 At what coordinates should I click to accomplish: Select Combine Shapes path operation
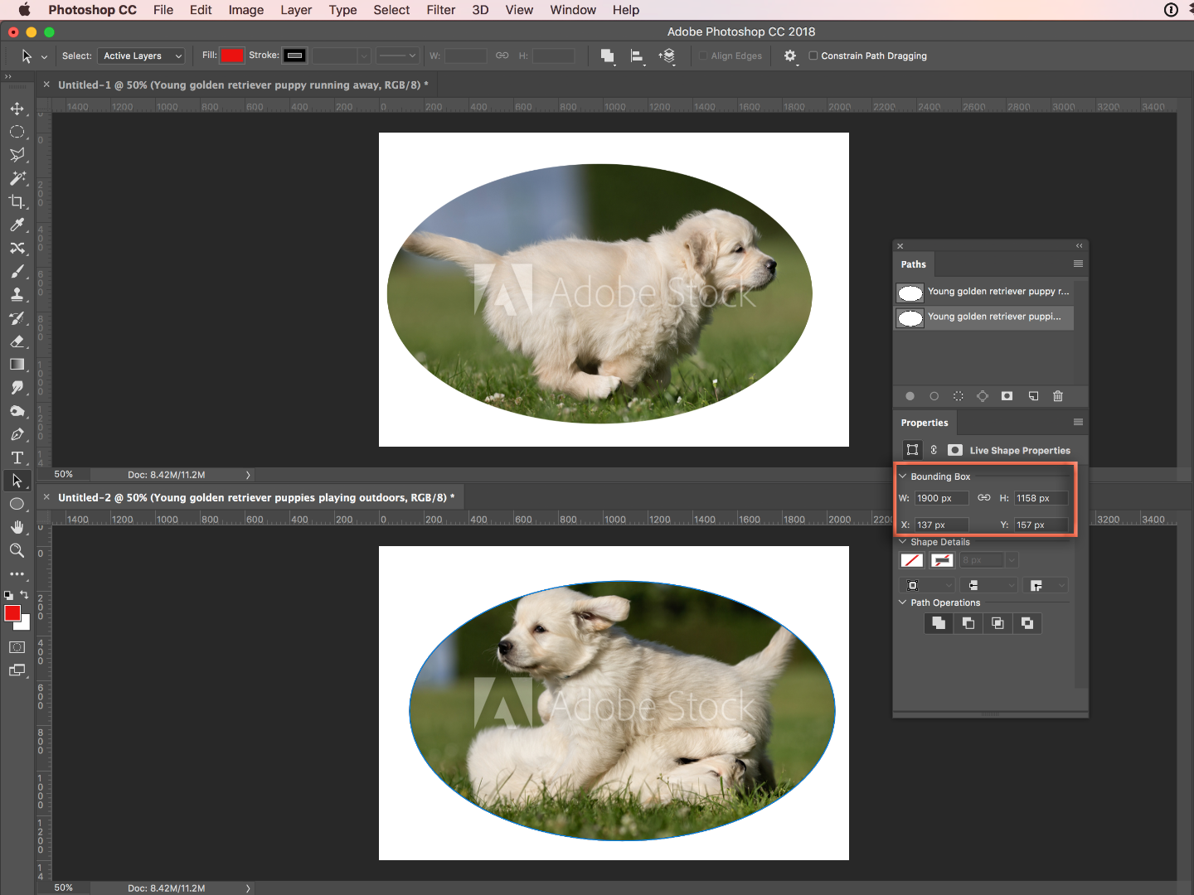click(939, 623)
